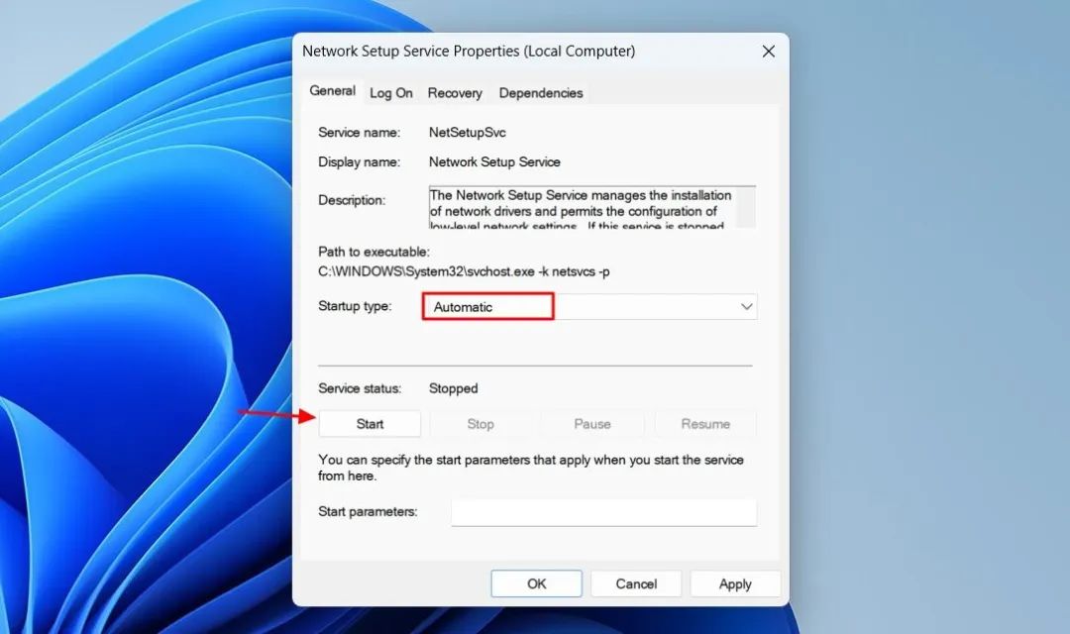The width and height of the screenshot is (1070, 634).
Task: Click the greyed-out Stop button
Action: [481, 424]
